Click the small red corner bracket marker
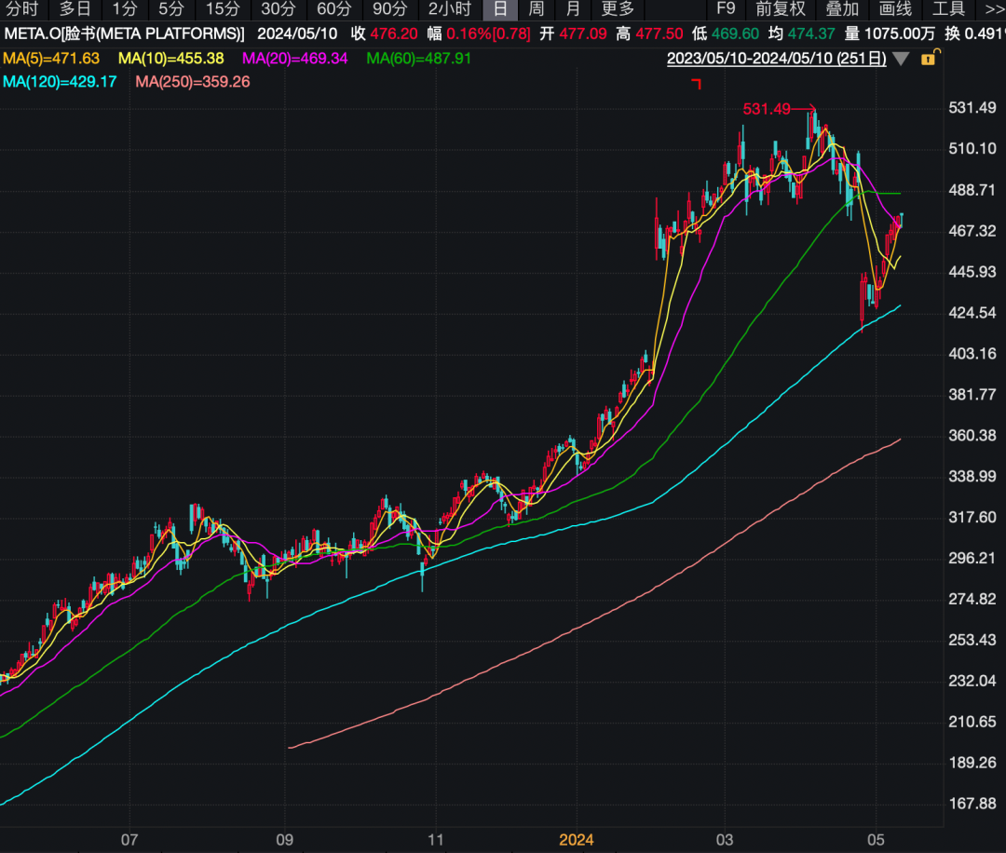 click(696, 85)
